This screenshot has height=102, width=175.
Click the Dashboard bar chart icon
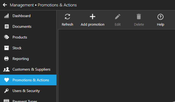click(6, 16)
